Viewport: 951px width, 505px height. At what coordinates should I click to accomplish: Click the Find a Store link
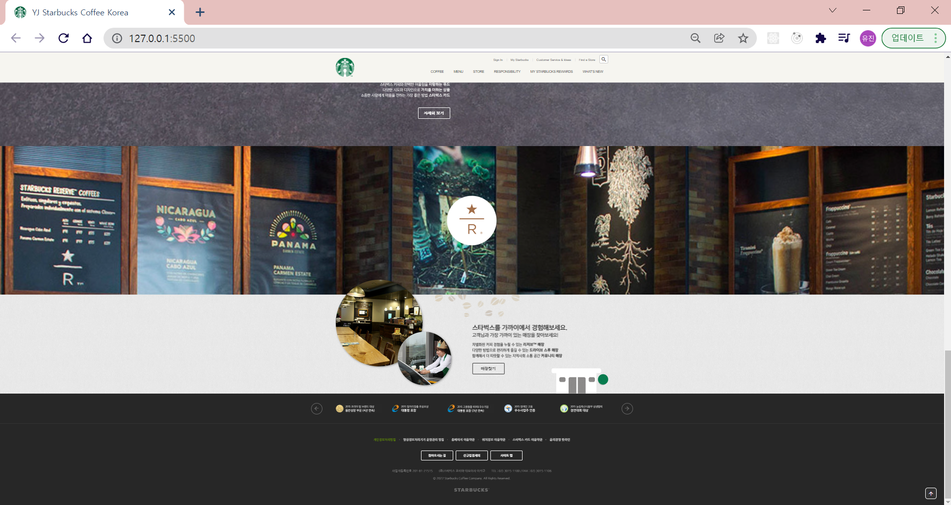[x=587, y=60]
